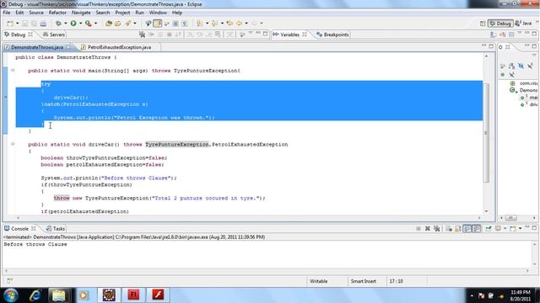Image resolution: width=540 pixels, height=303 pixels.
Task: Open the Help menu
Action: click(x=177, y=13)
